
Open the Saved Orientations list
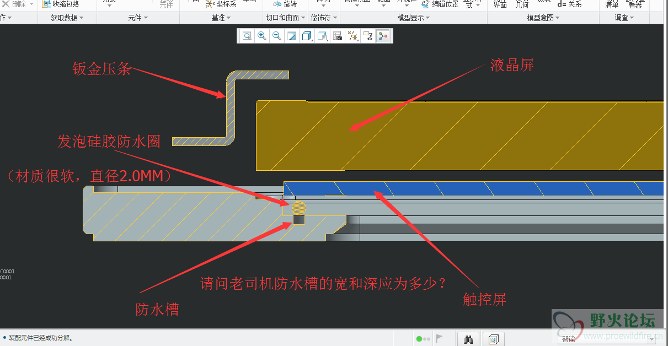pyautogui.click(x=323, y=36)
